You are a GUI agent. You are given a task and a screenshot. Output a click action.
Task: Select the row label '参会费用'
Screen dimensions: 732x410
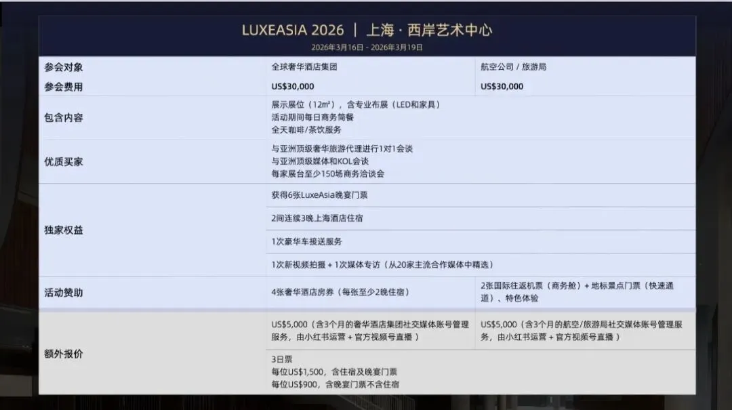[x=64, y=87]
